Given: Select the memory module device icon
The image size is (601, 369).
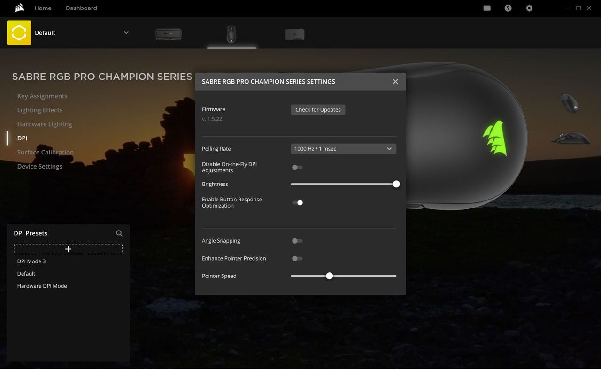Looking at the screenshot, I should click(x=168, y=34).
